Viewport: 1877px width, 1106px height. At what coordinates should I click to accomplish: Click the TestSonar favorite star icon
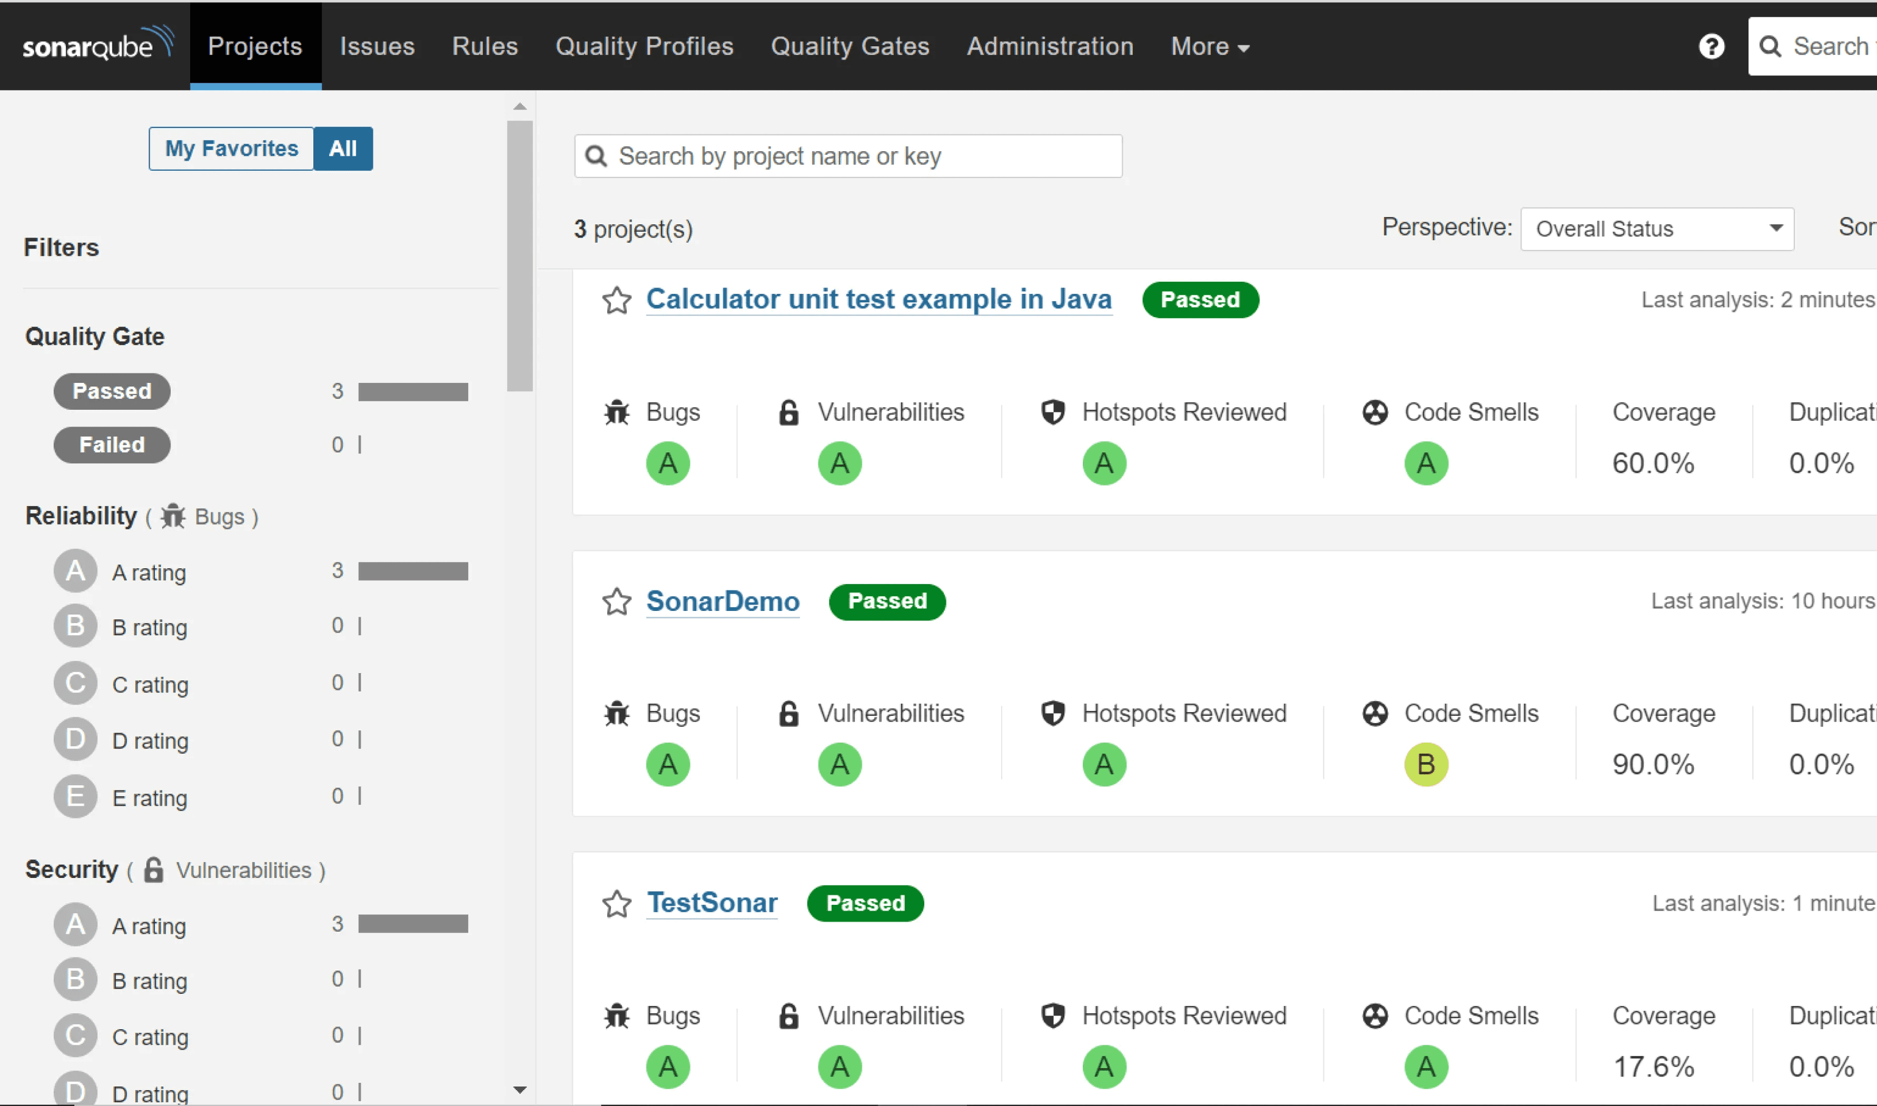click(x=616, y=903)
